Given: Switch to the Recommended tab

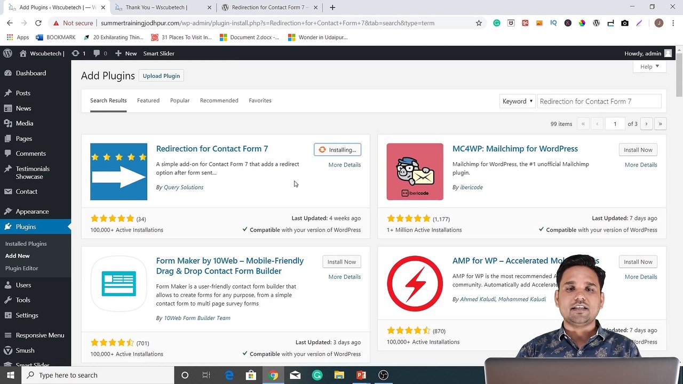Looking at the screenshot, I should (x=219, y=100).
